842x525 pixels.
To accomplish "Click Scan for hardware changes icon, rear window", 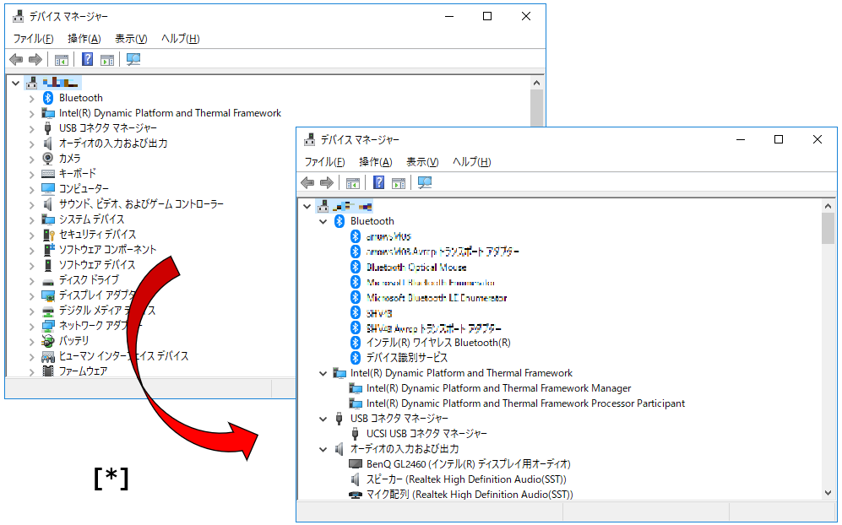I will 133,59.
